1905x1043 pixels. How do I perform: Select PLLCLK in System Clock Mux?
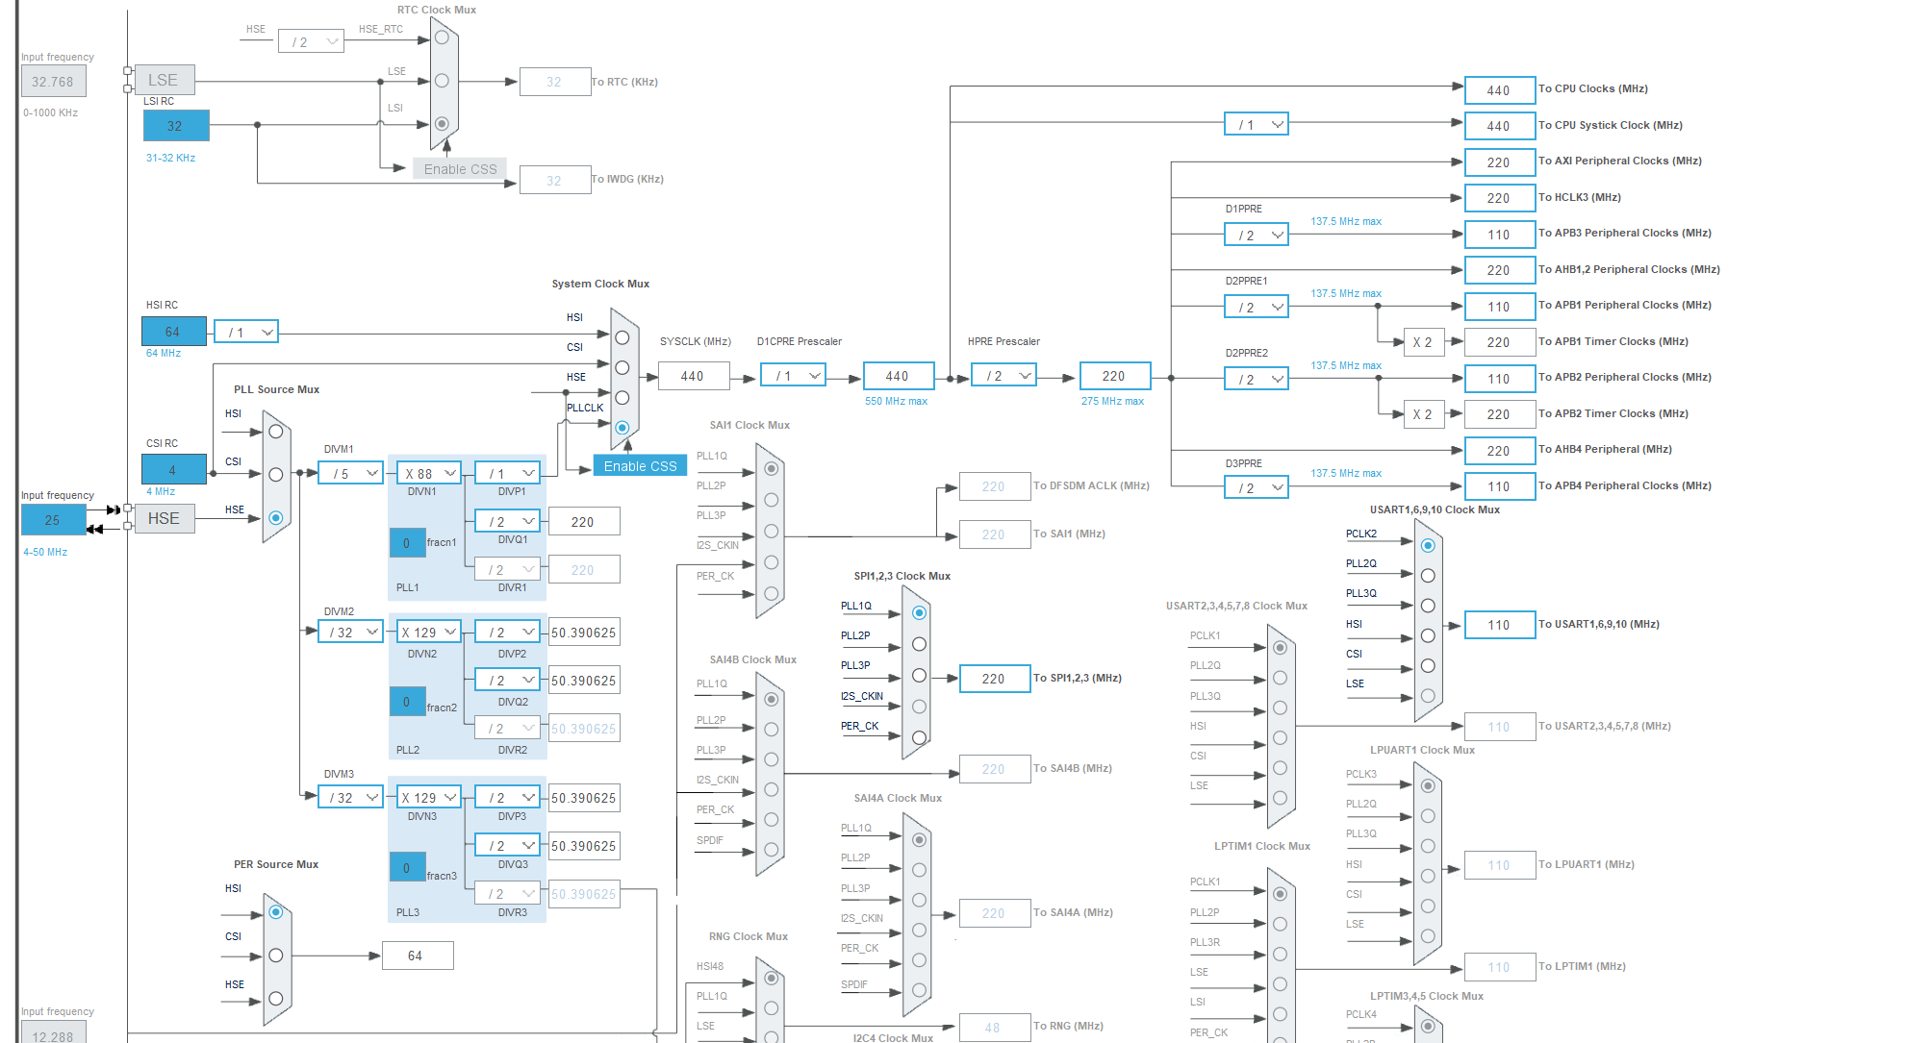(x=622, y=427)
